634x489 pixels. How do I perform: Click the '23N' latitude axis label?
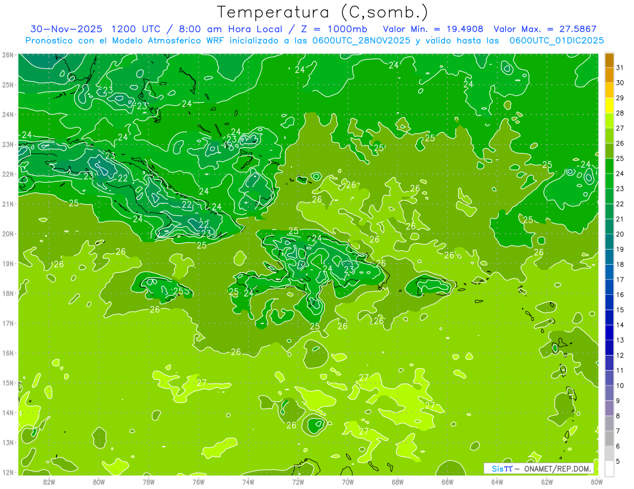click(7, 144)
